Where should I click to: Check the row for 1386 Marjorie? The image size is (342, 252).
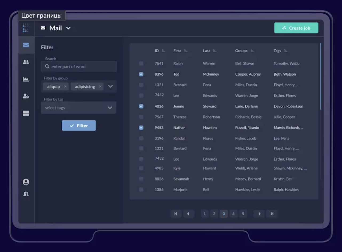[141, 190]
